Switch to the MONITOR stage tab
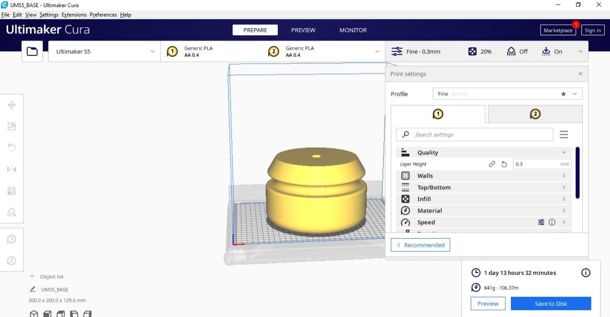The image size is (610, 317). (x=353, y=30)
